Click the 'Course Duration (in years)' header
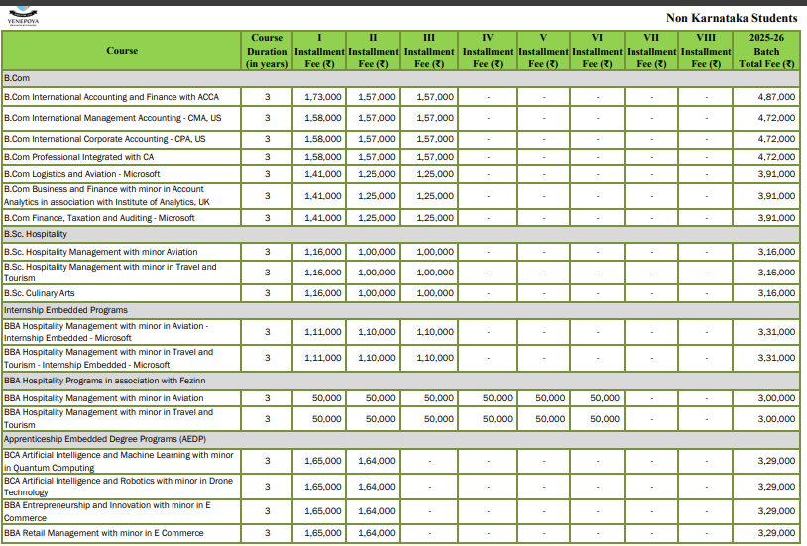The width and height of the screenshot is (807, 546). coord(267,51)
